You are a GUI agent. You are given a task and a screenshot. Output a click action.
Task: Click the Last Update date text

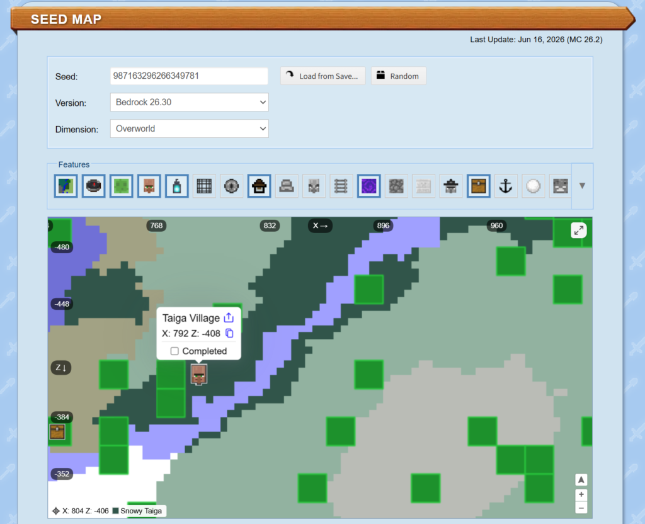click(x=536, y=40)
